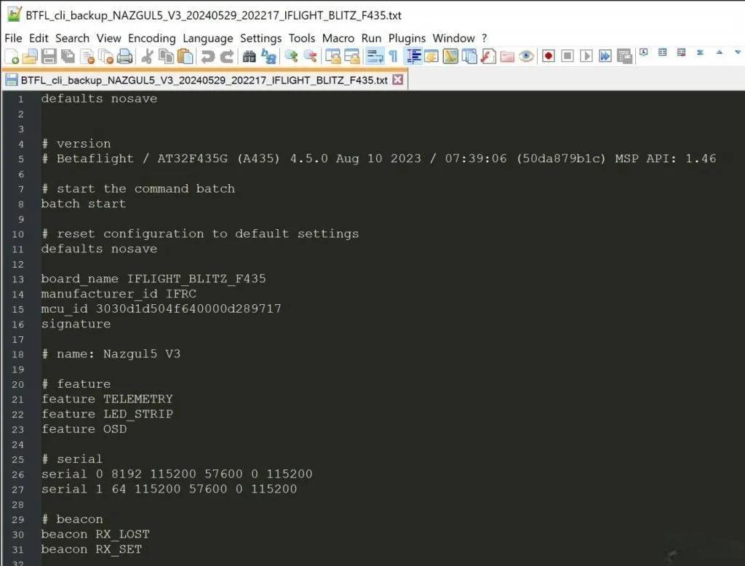Open the File menu
The height and width of the screenshot is (566, 745).
coord(13,38)
